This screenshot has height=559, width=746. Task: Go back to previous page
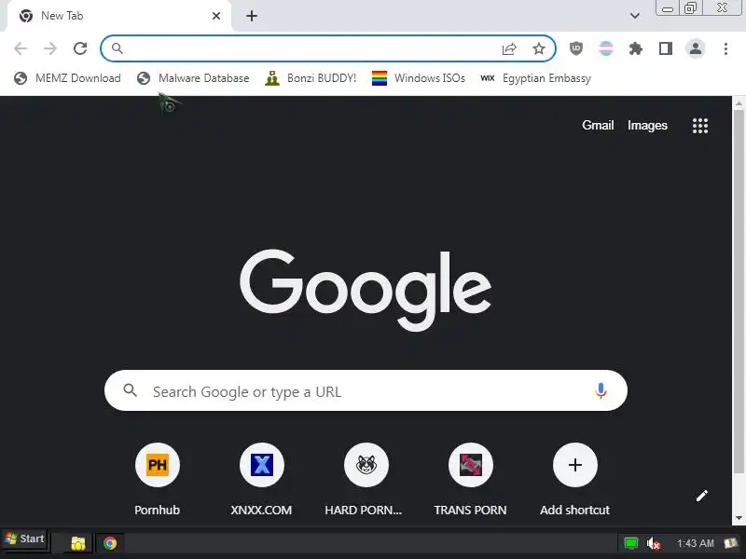[21, 48]
